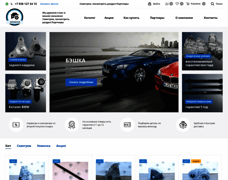This screenshot has width=228, height=180.
Task: Open 'О компании' menu item
Action: coord(184,18)
